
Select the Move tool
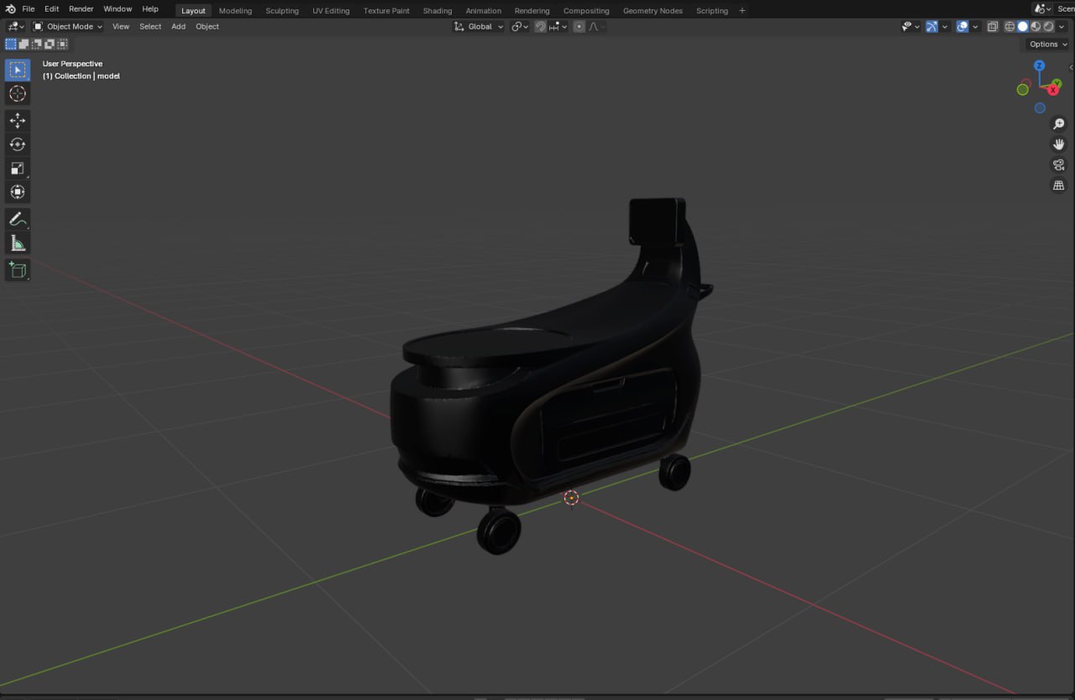pyautogui.click(x=18, y=120)
